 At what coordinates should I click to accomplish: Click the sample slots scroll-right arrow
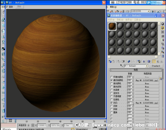pyautogui.click(x=156, y=57)
